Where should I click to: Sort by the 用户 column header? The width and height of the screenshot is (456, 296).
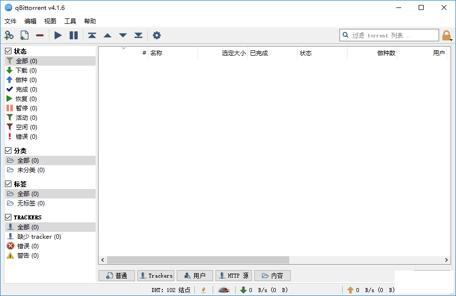click(x=422, y=53)
